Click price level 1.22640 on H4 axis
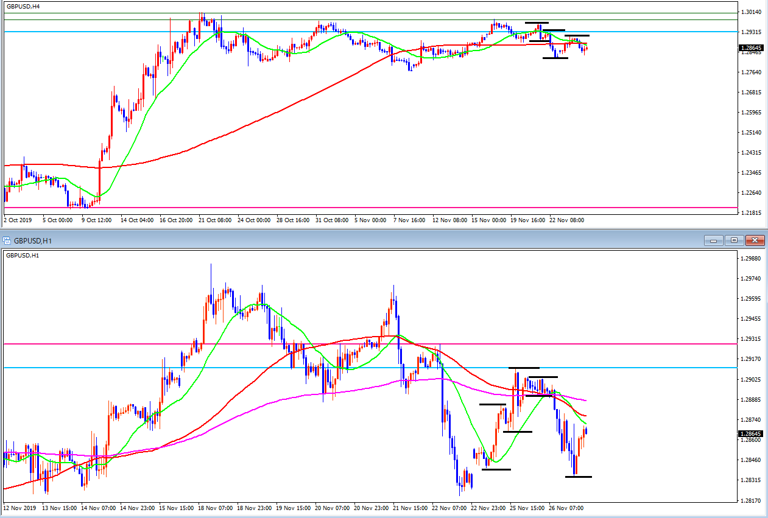Screen dimensions: 768x518 click(750, 193)
